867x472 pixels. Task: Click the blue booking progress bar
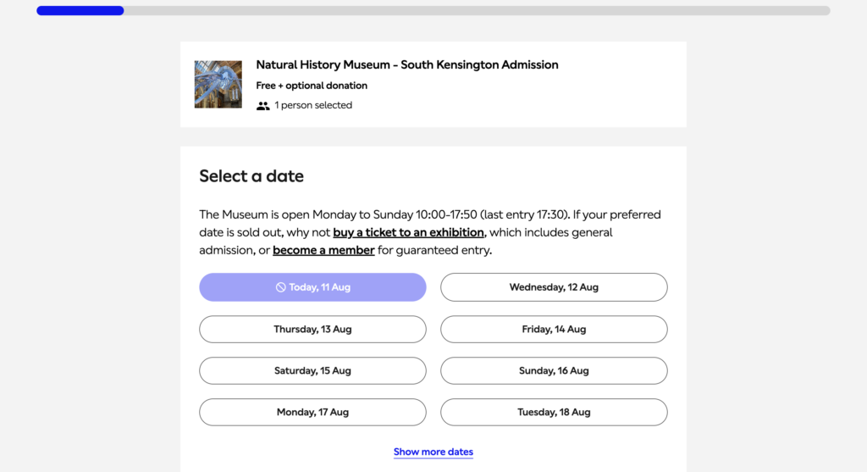[x=80, y=10]
